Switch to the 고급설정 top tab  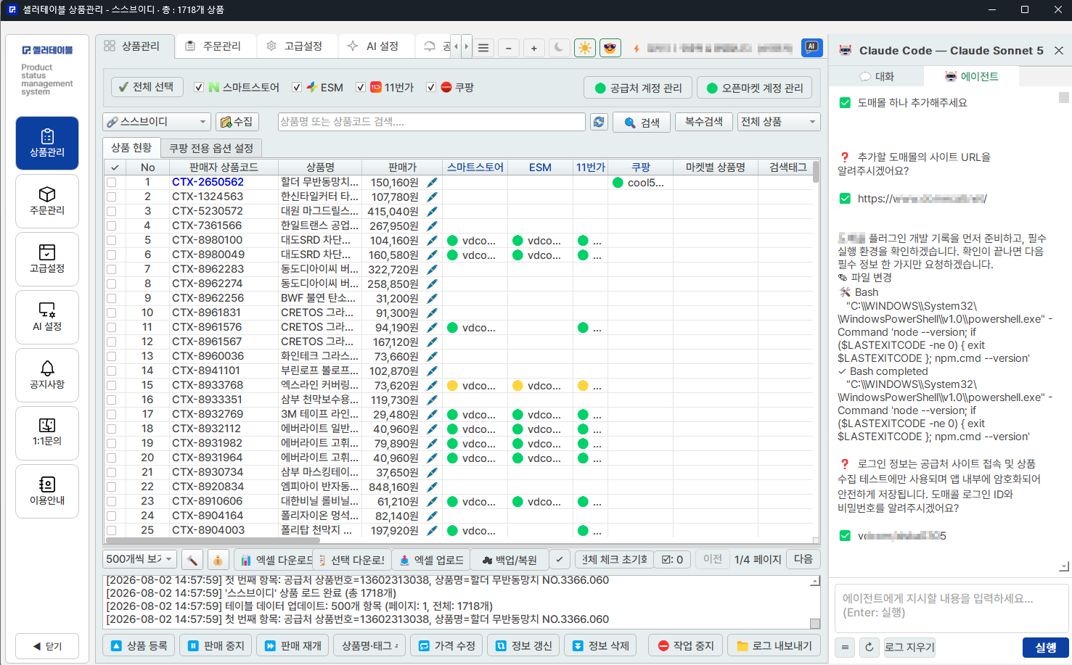pos(296,46)
